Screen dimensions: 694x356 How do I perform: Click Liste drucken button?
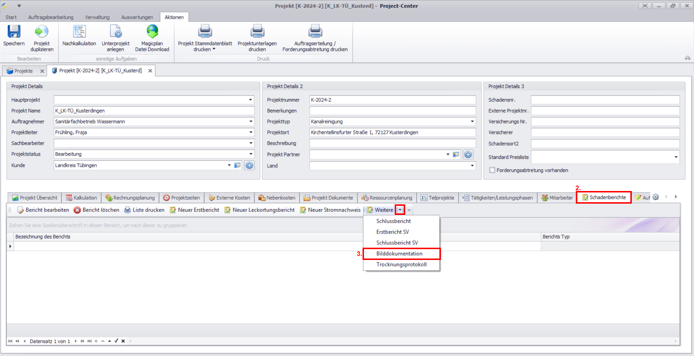(x=144, y=210)
